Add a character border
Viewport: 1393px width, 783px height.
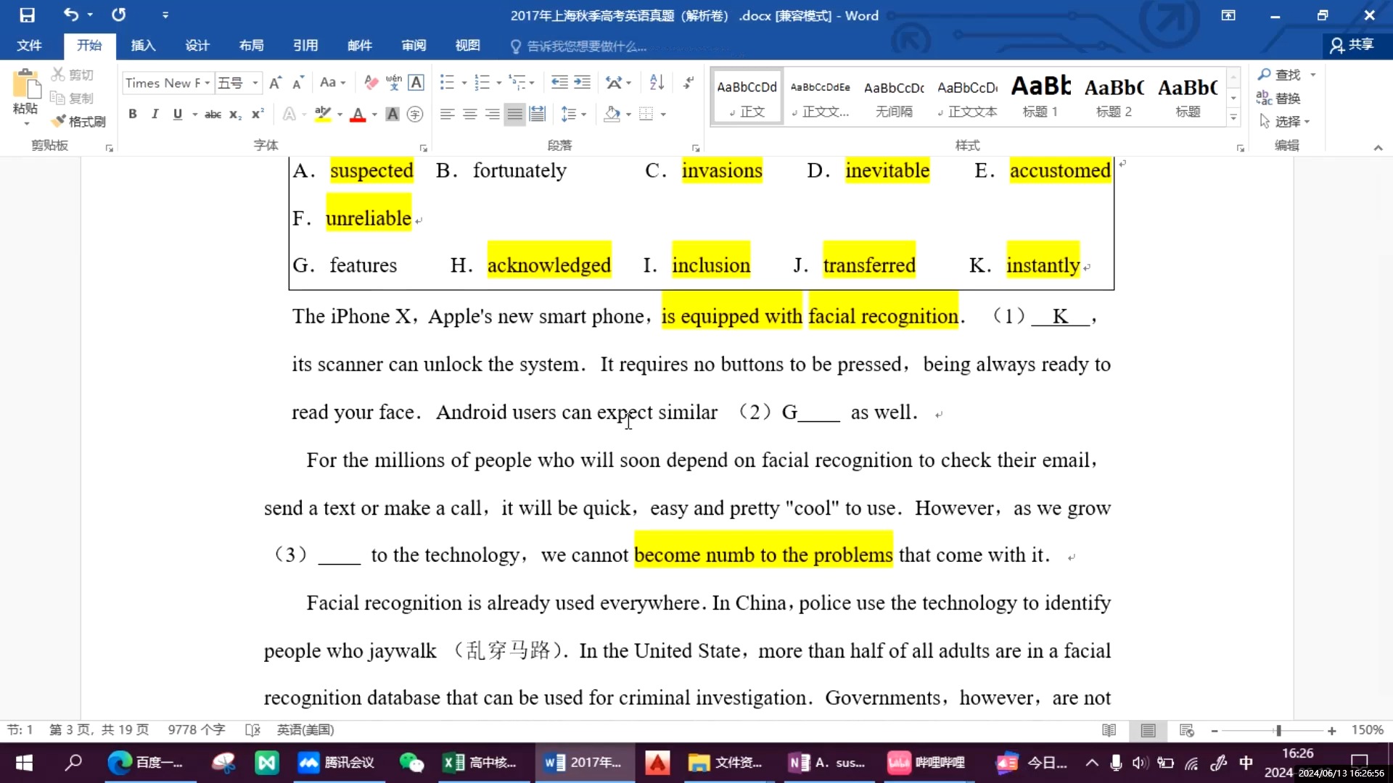click(416, 83)
